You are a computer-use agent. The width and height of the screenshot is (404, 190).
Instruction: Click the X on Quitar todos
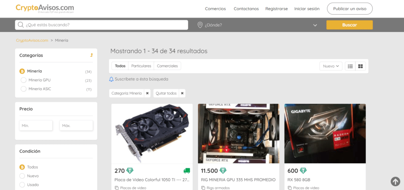182,93
